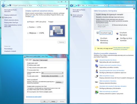This screenshot has width=137, height=104.
Task: Click the high contrast icon
Action: [118, 39]
